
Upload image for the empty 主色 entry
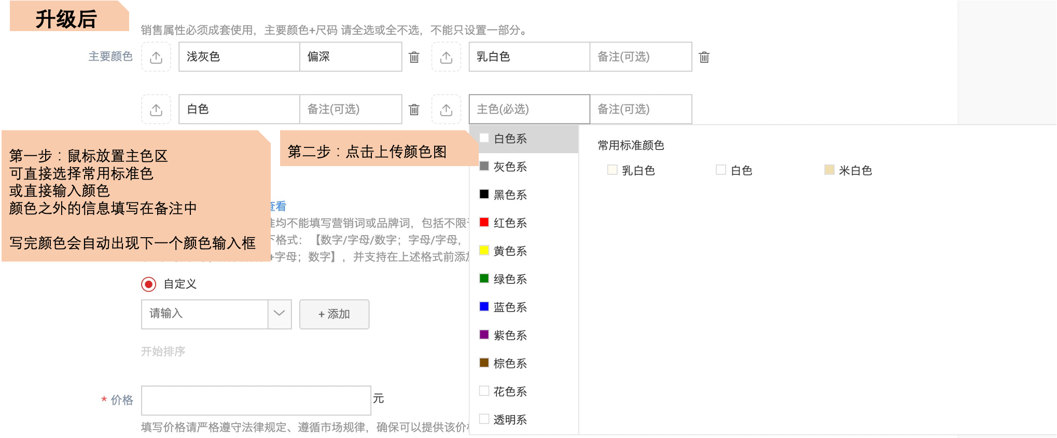tap(446, 109)
